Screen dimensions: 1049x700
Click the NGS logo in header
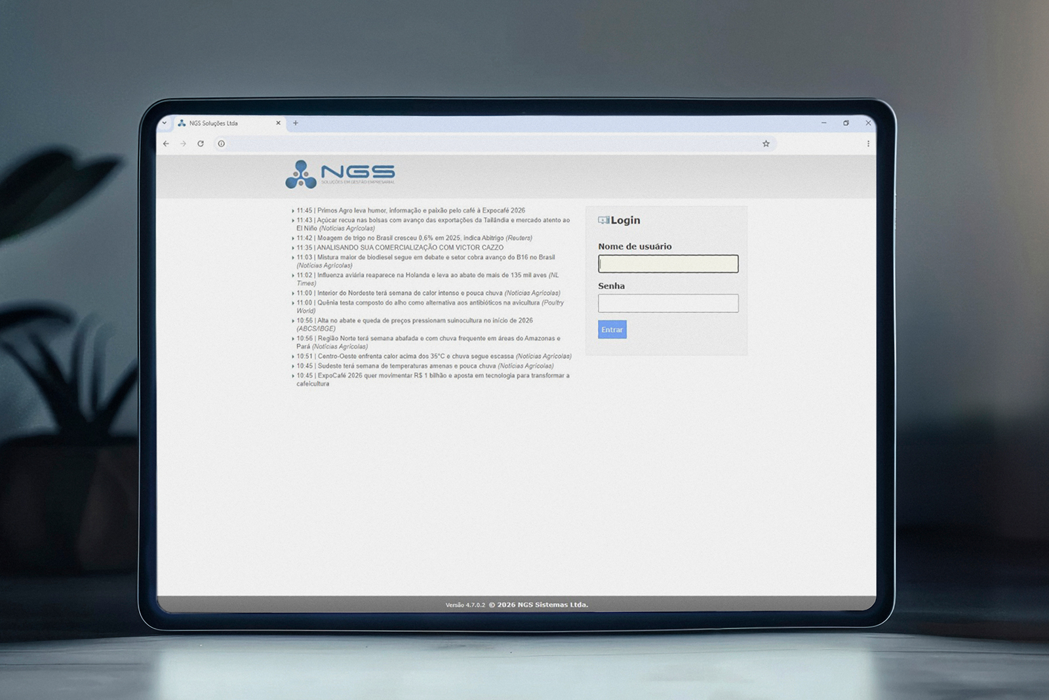[340, 175]
